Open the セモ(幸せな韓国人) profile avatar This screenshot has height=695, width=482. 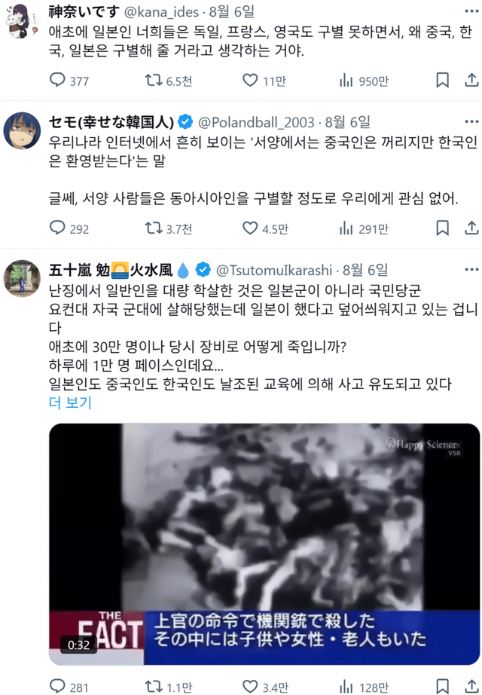22,130
